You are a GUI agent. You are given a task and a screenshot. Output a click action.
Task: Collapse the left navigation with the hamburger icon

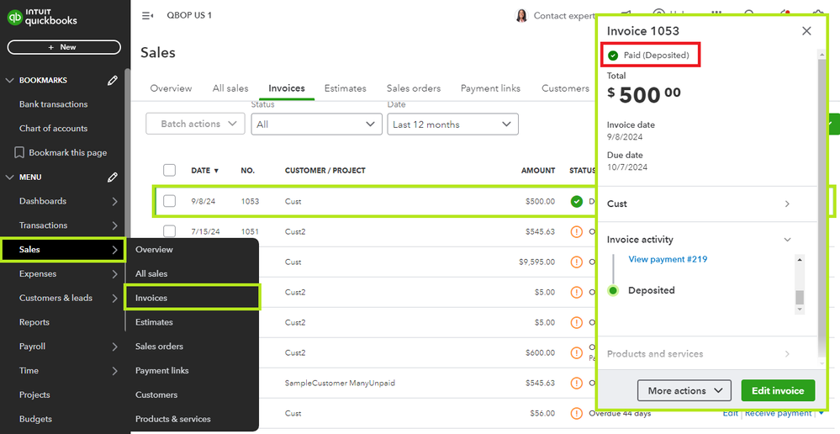point(147,15)
